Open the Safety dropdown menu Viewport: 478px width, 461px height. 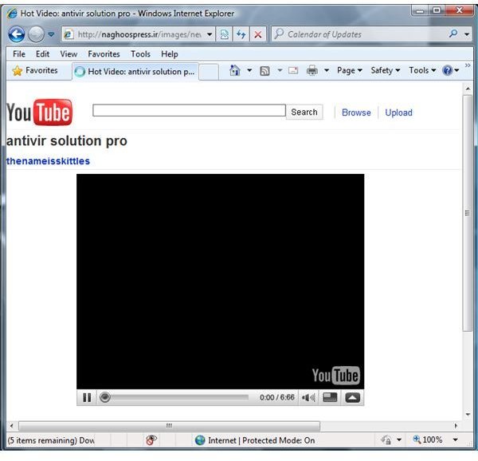point(386,70)
